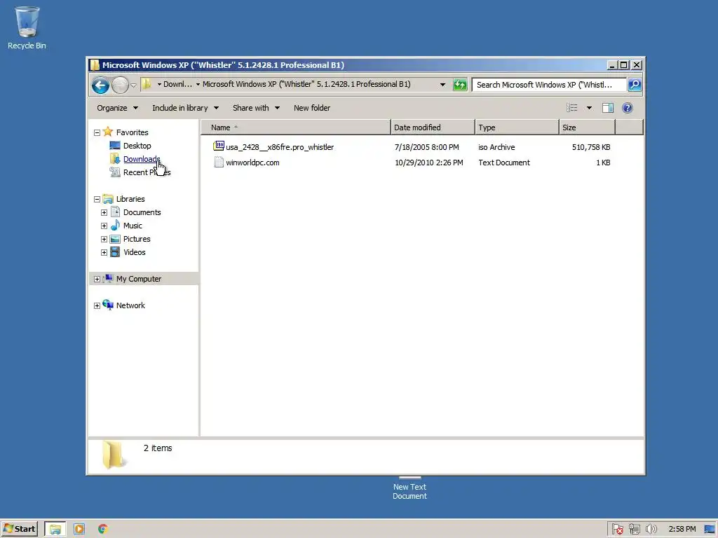Click the 2:58 PM clock

click(x=682, y=530)
